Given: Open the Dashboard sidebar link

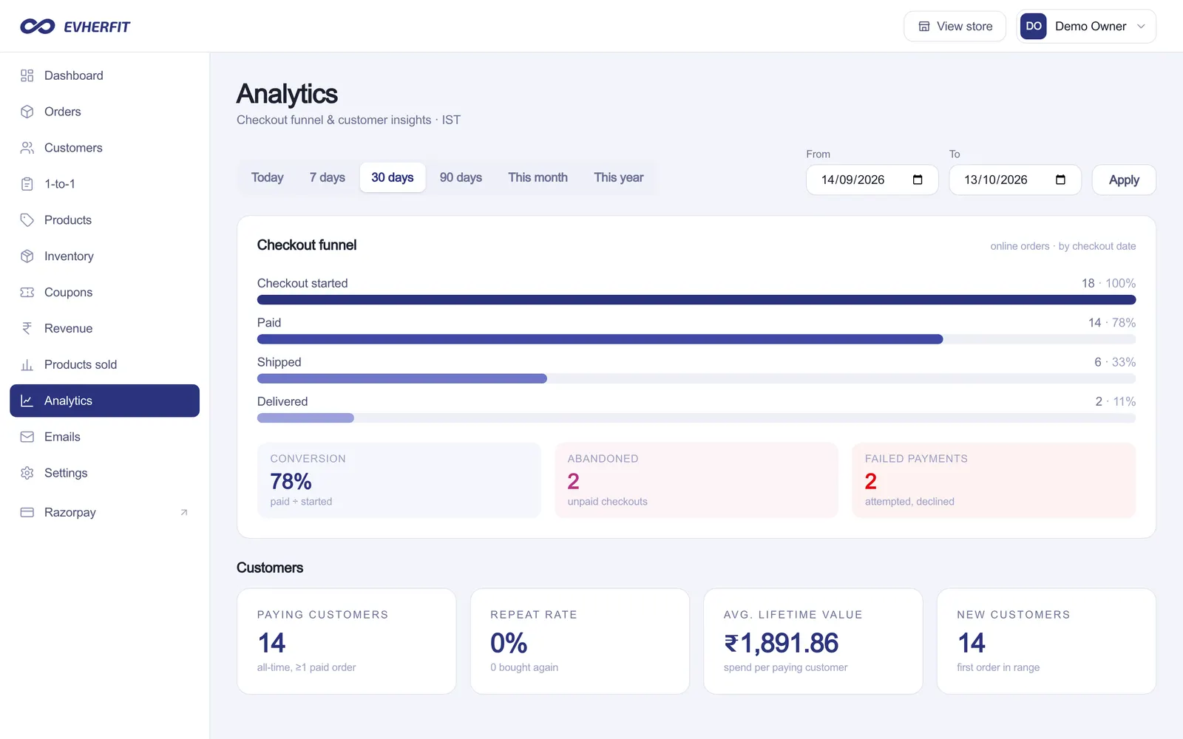Looking at the screenshot, I should (104, 75).
